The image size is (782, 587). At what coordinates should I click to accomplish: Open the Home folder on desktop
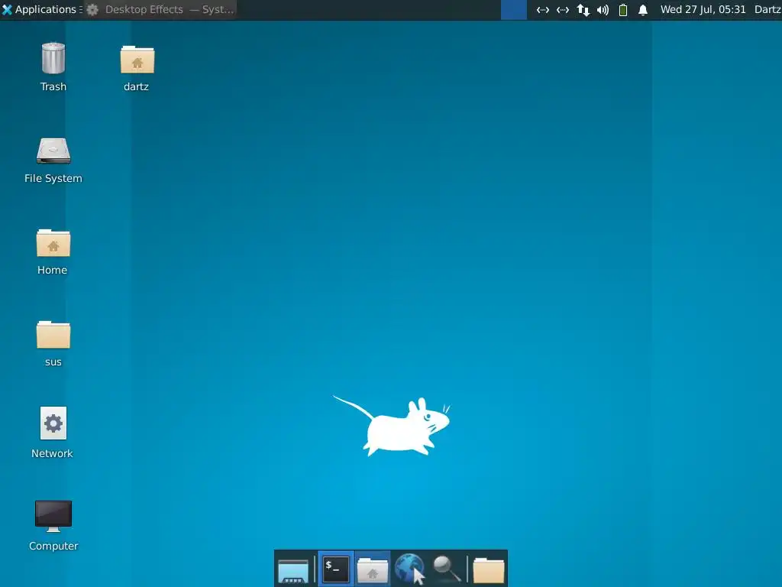[53, 243]
